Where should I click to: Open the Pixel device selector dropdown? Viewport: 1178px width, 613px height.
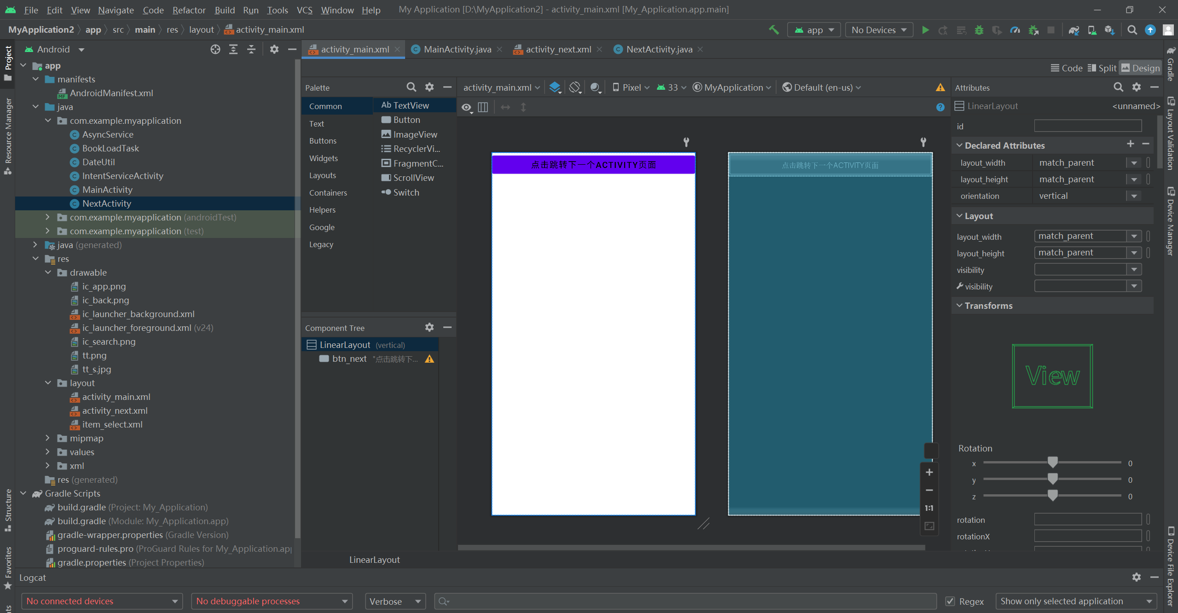pos(631,87)
